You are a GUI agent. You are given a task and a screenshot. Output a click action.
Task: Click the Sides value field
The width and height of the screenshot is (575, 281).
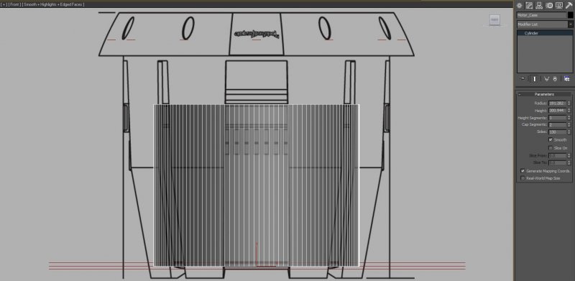(x=558, y=132)
